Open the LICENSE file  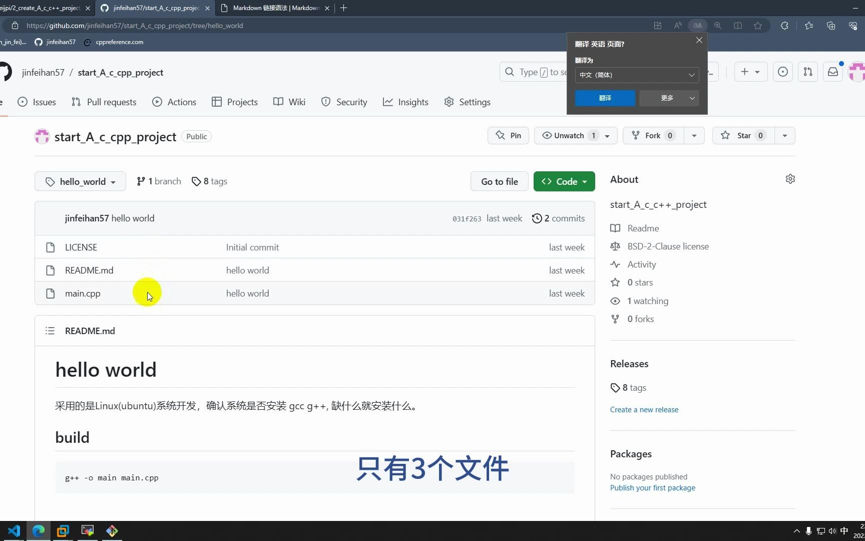pos(81,247)
